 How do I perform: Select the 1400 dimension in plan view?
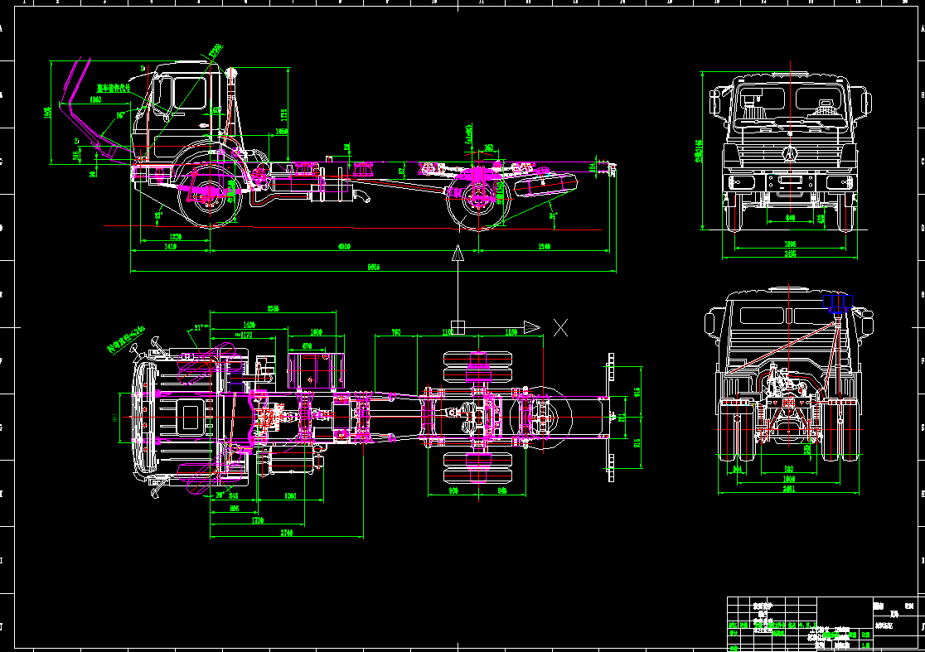pyautogui.click(x=249, y=325)
